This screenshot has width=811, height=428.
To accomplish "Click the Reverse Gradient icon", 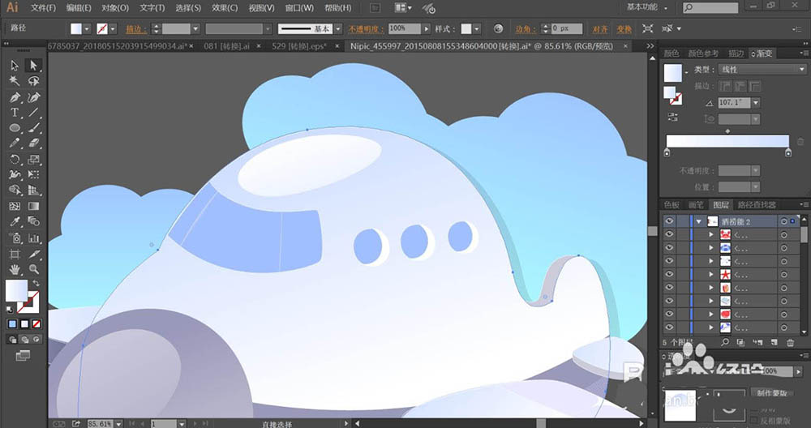I will tap(672, 117).
